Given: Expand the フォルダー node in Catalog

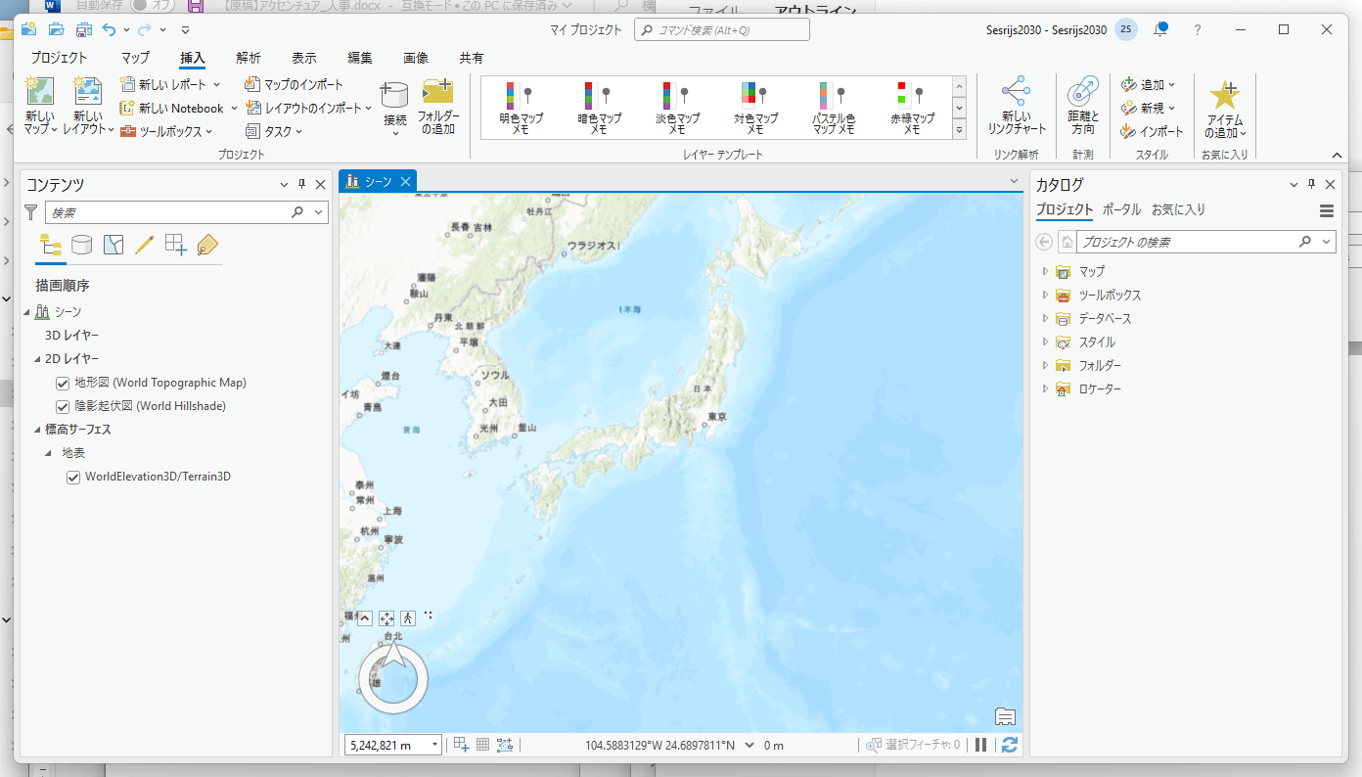Looking at the screenshot, I should 1045,365.
